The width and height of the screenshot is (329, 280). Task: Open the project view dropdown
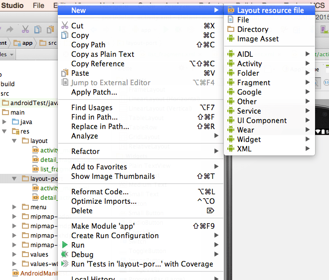pyautogui.click(x=7, y=54)
